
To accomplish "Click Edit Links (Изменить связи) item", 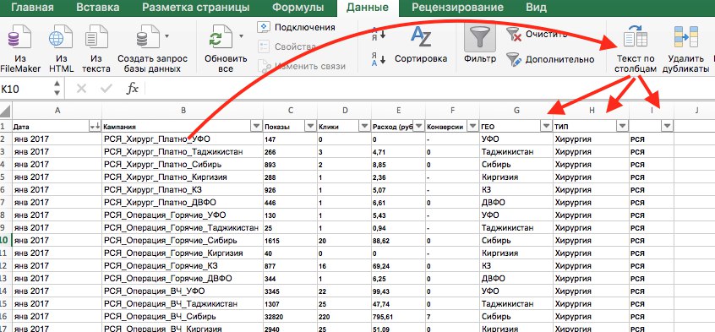I will tap(302, 66).
